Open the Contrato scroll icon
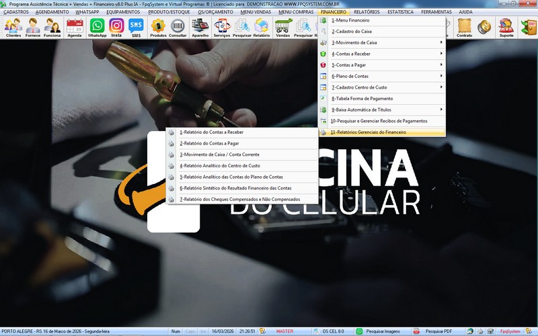 pos(464,28)
